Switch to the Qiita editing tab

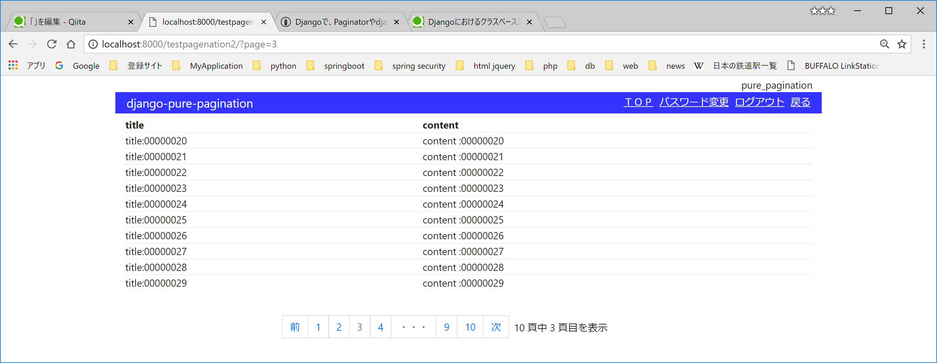(x=65, y=22)
